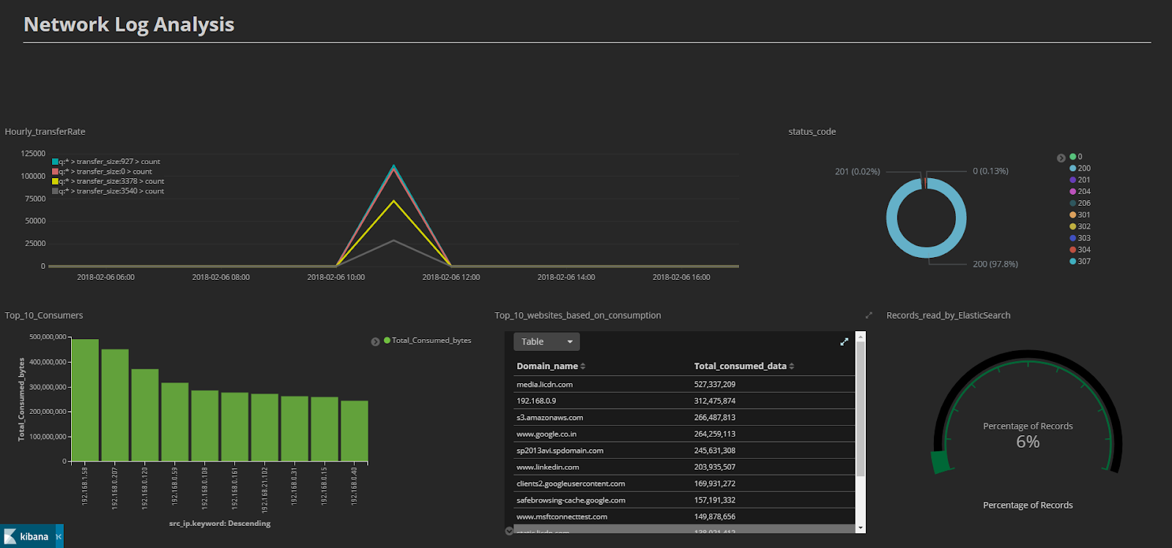Toggle transfer_size:927 series legend
Image resolution: width=1172 pixels, height=548 pixels.
106,162
